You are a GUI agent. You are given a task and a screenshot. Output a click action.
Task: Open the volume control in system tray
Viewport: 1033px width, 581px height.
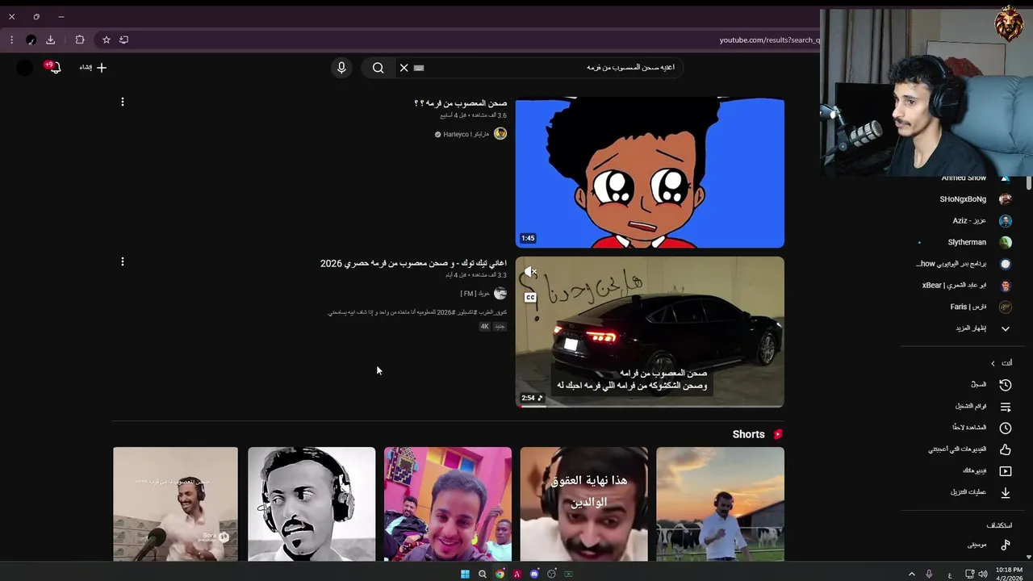pos(982,574)
